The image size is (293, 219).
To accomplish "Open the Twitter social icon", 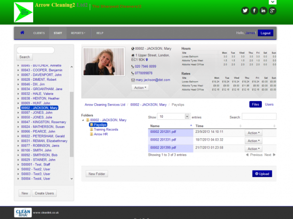I will click(x=245, y=11).
